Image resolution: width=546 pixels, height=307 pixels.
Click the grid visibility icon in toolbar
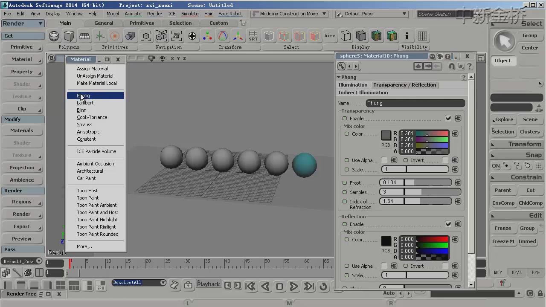pos(422,36)
